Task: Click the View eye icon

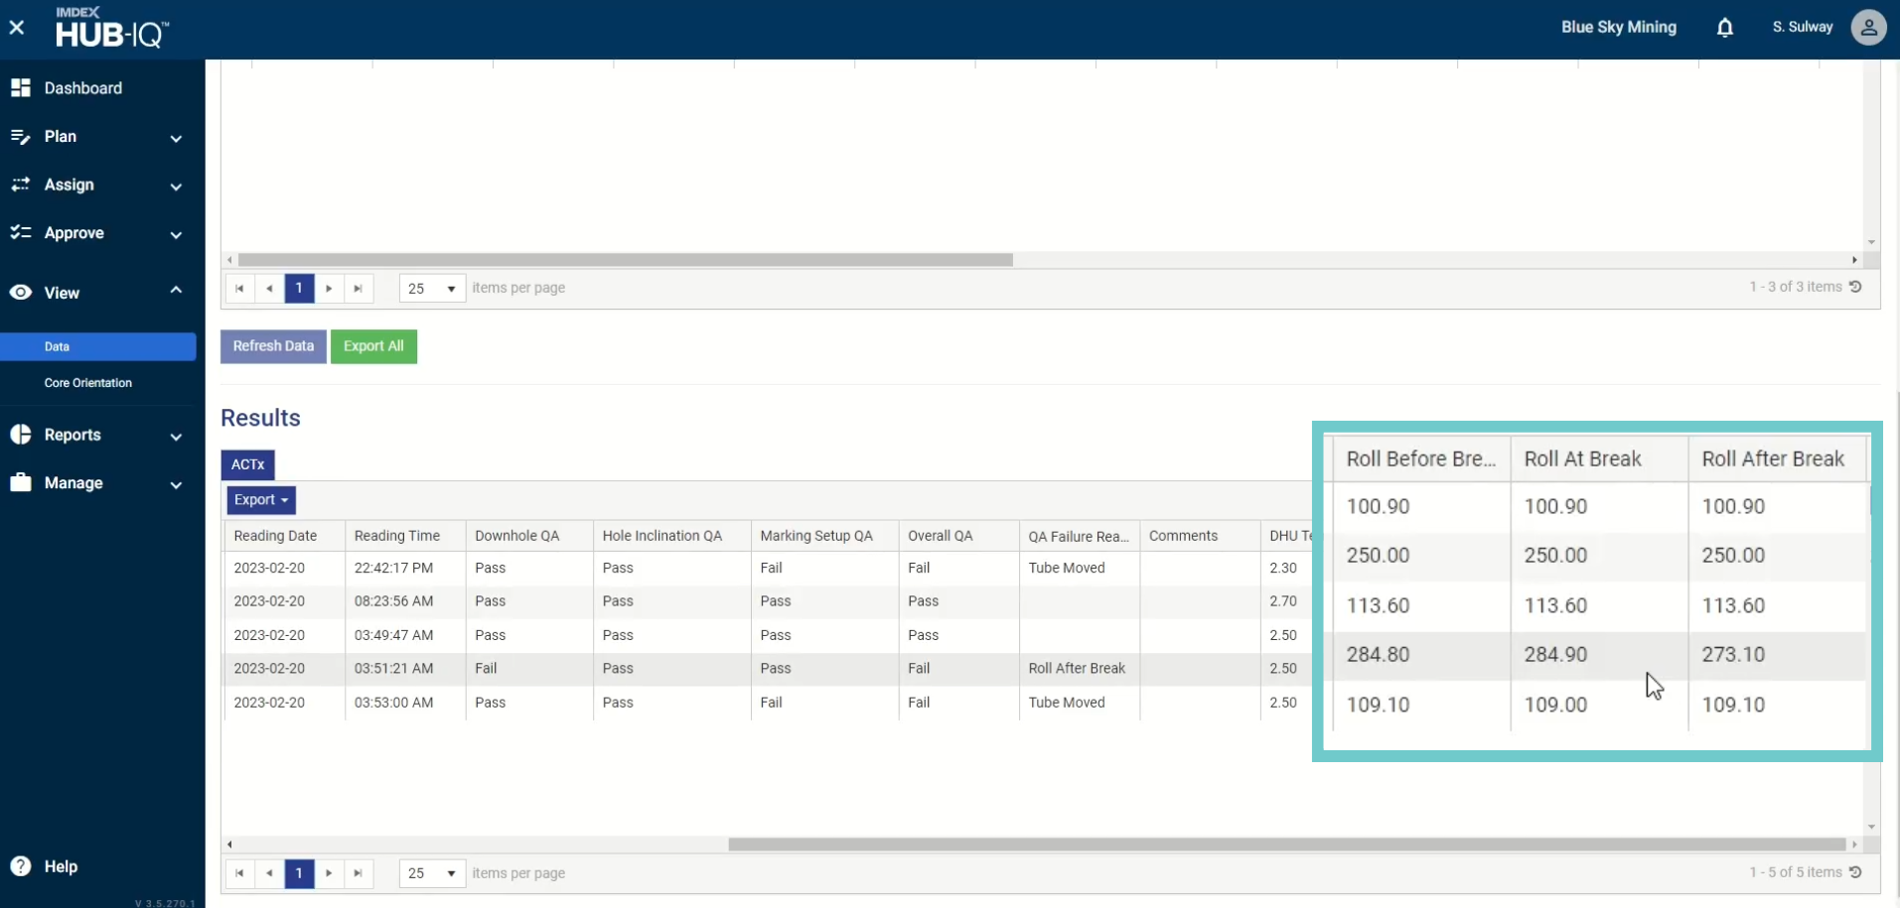Action: click(x=20, y=293)
